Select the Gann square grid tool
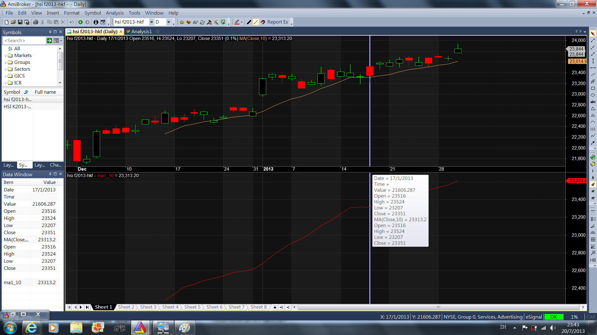Image resolution: width=597 pixels, height=335 pixels. 593,239
